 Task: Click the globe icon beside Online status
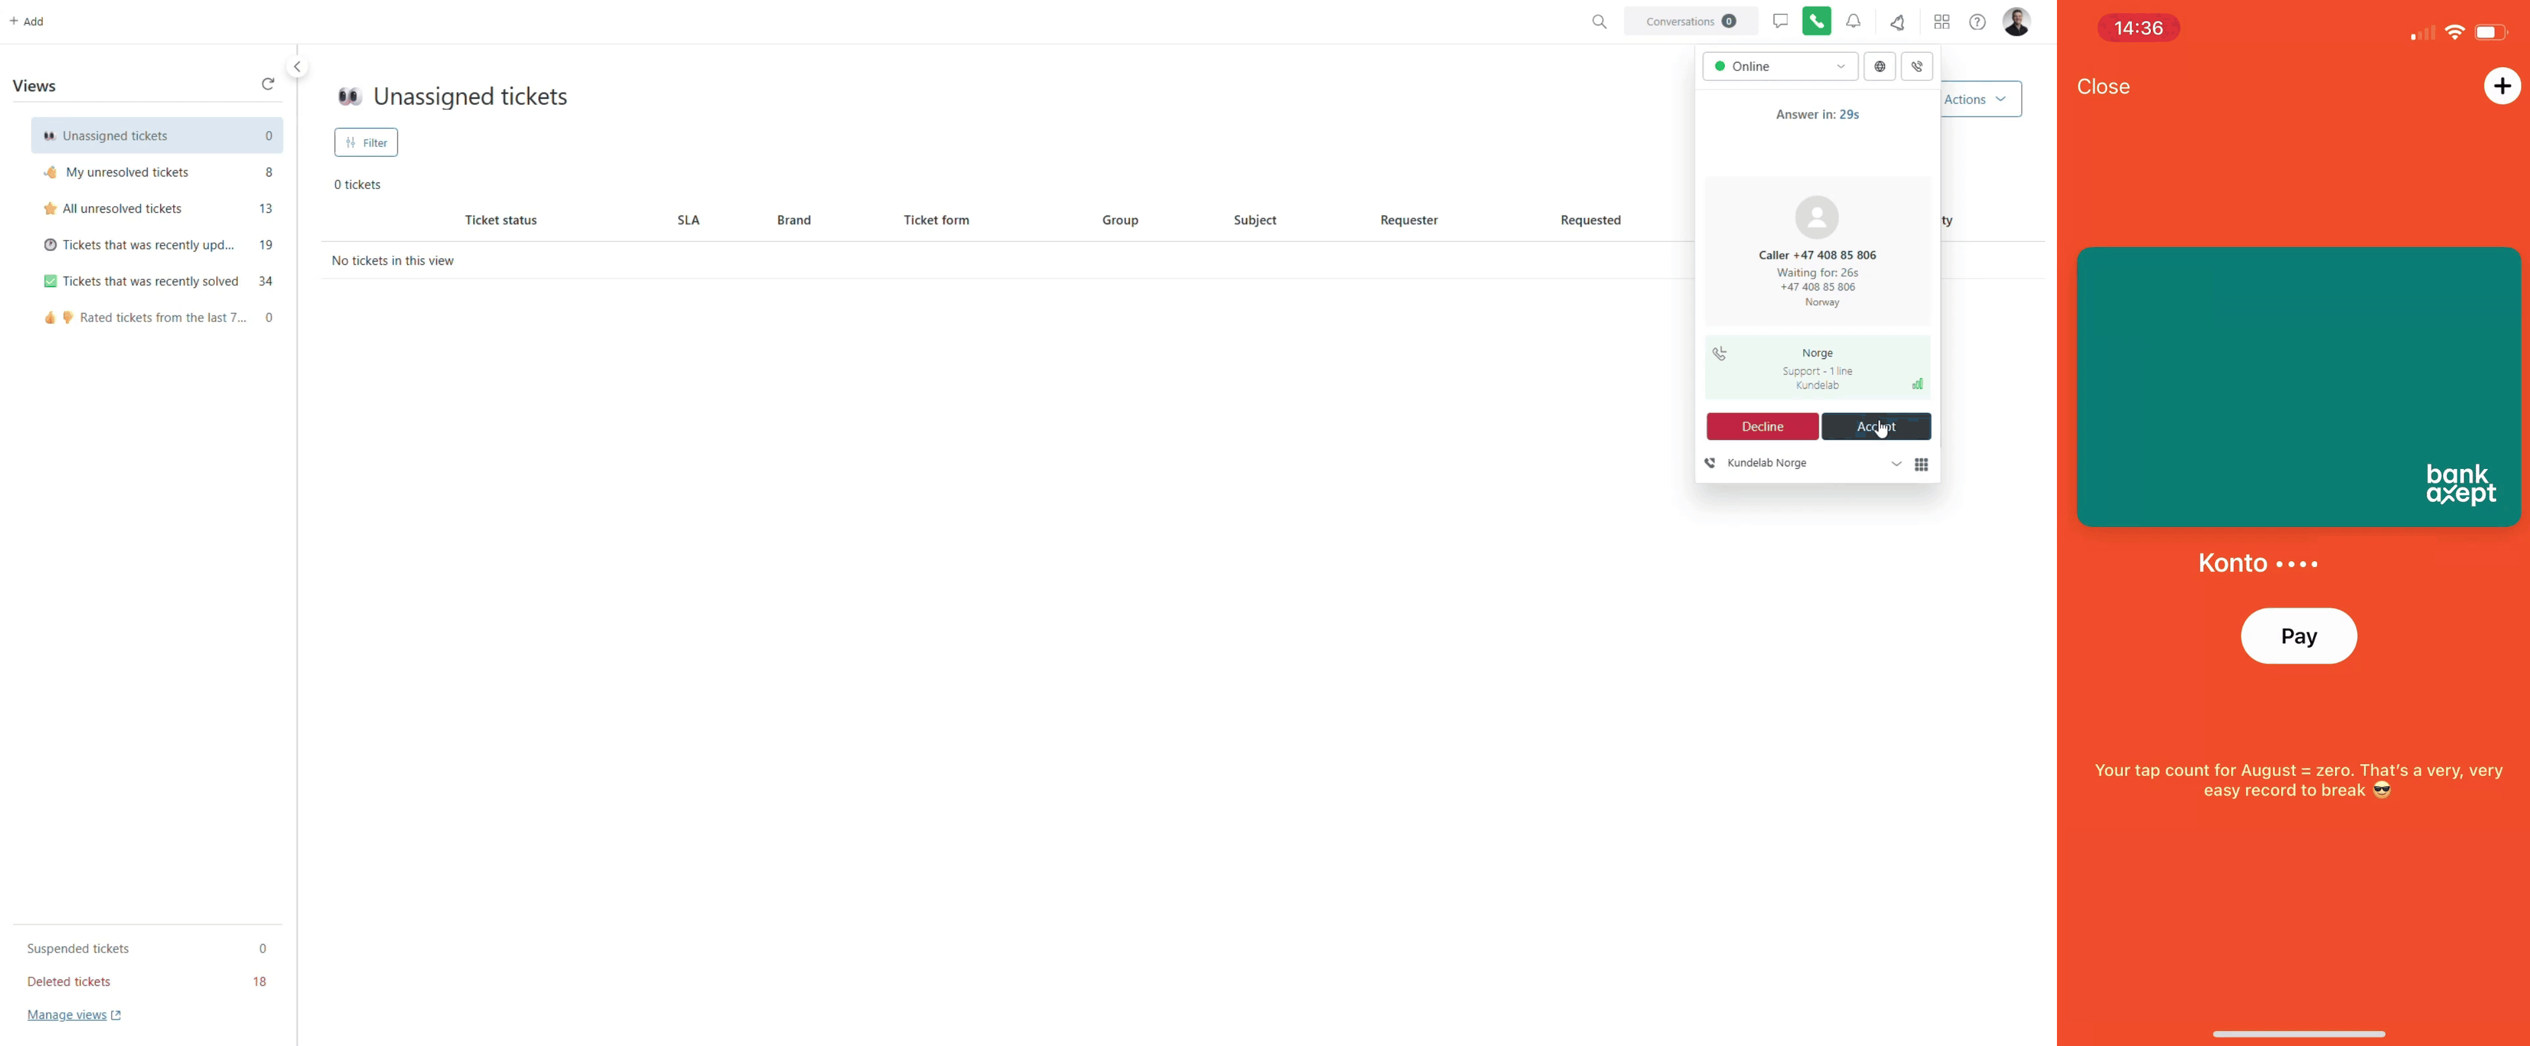[x=1879, y=67]
